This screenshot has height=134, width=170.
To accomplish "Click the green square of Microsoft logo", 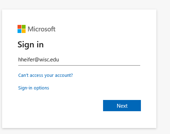I will point(23,27).
